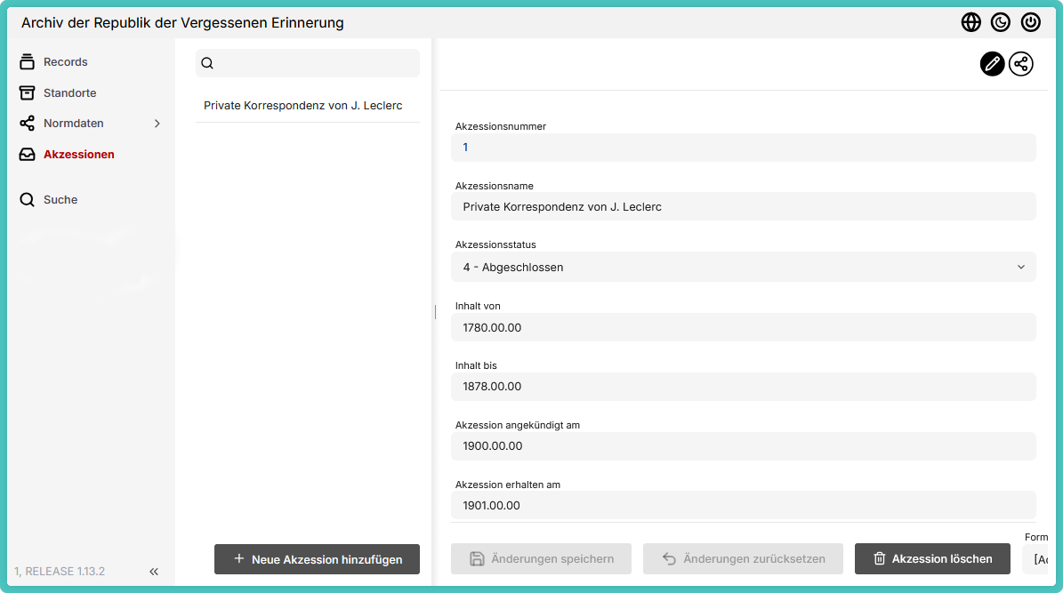Select Private Korrespondenz von J. Leclerc entry

tap(302, 106)
